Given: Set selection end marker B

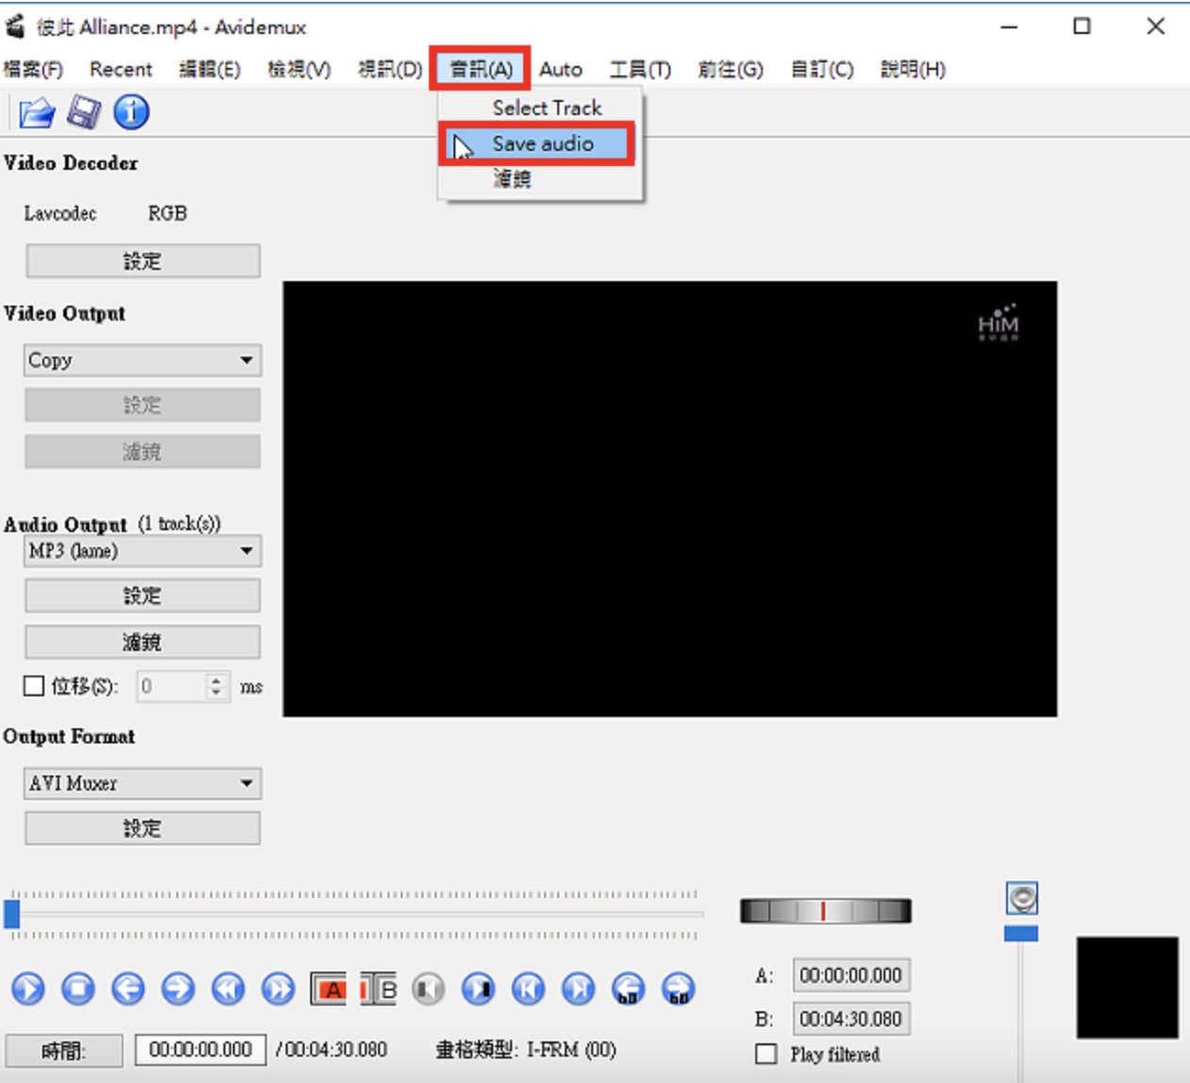Looking at the screenshot, I should click(x=378, y=989).
